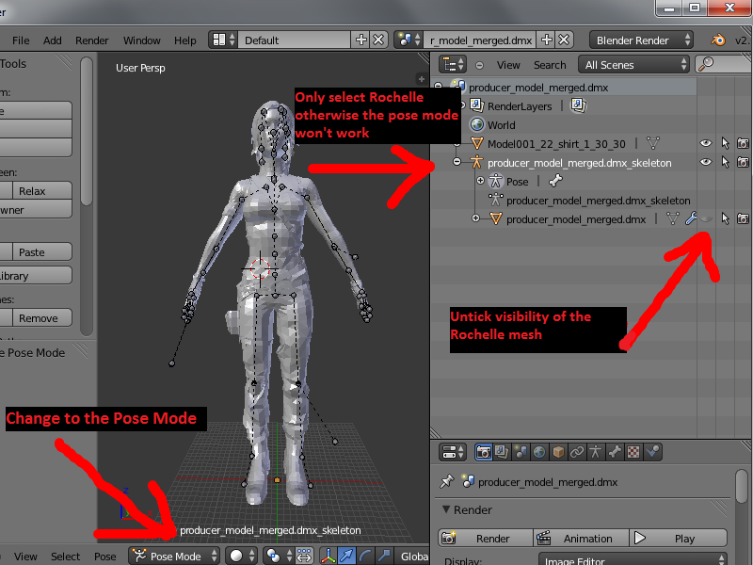Open the Blender Render engine dropdown

(x=641, y=40)
